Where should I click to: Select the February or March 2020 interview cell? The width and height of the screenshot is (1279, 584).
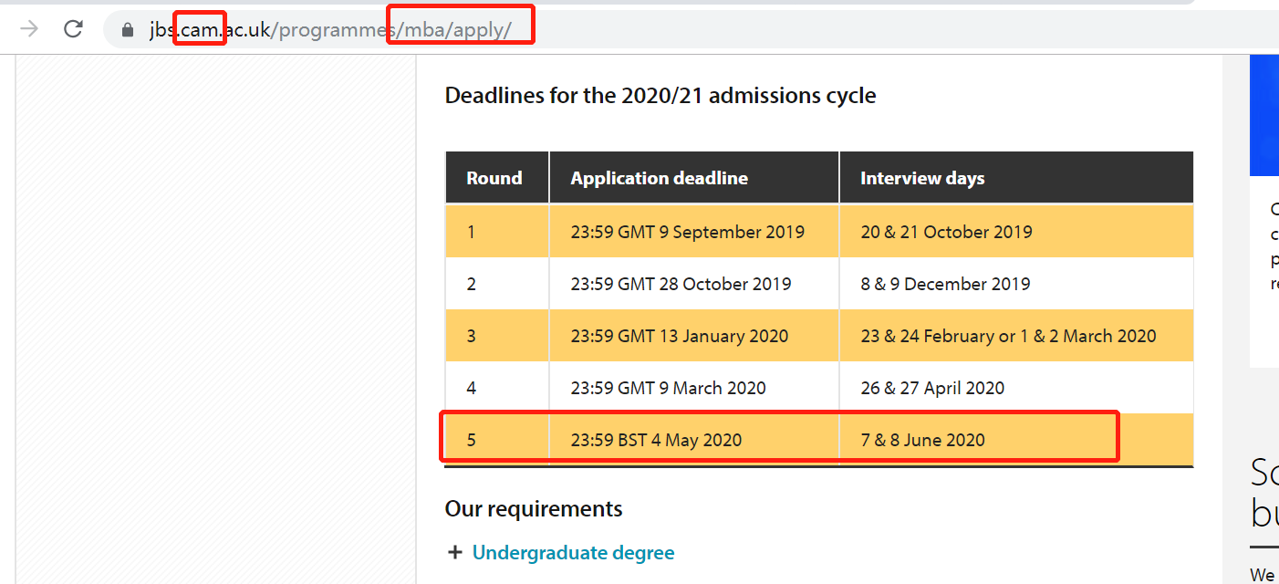[x=1008, y=336]
